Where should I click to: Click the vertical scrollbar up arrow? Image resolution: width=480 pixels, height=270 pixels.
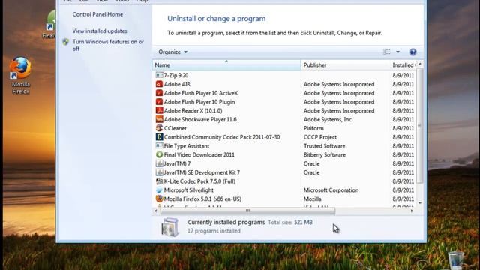(x=420, y=64)
